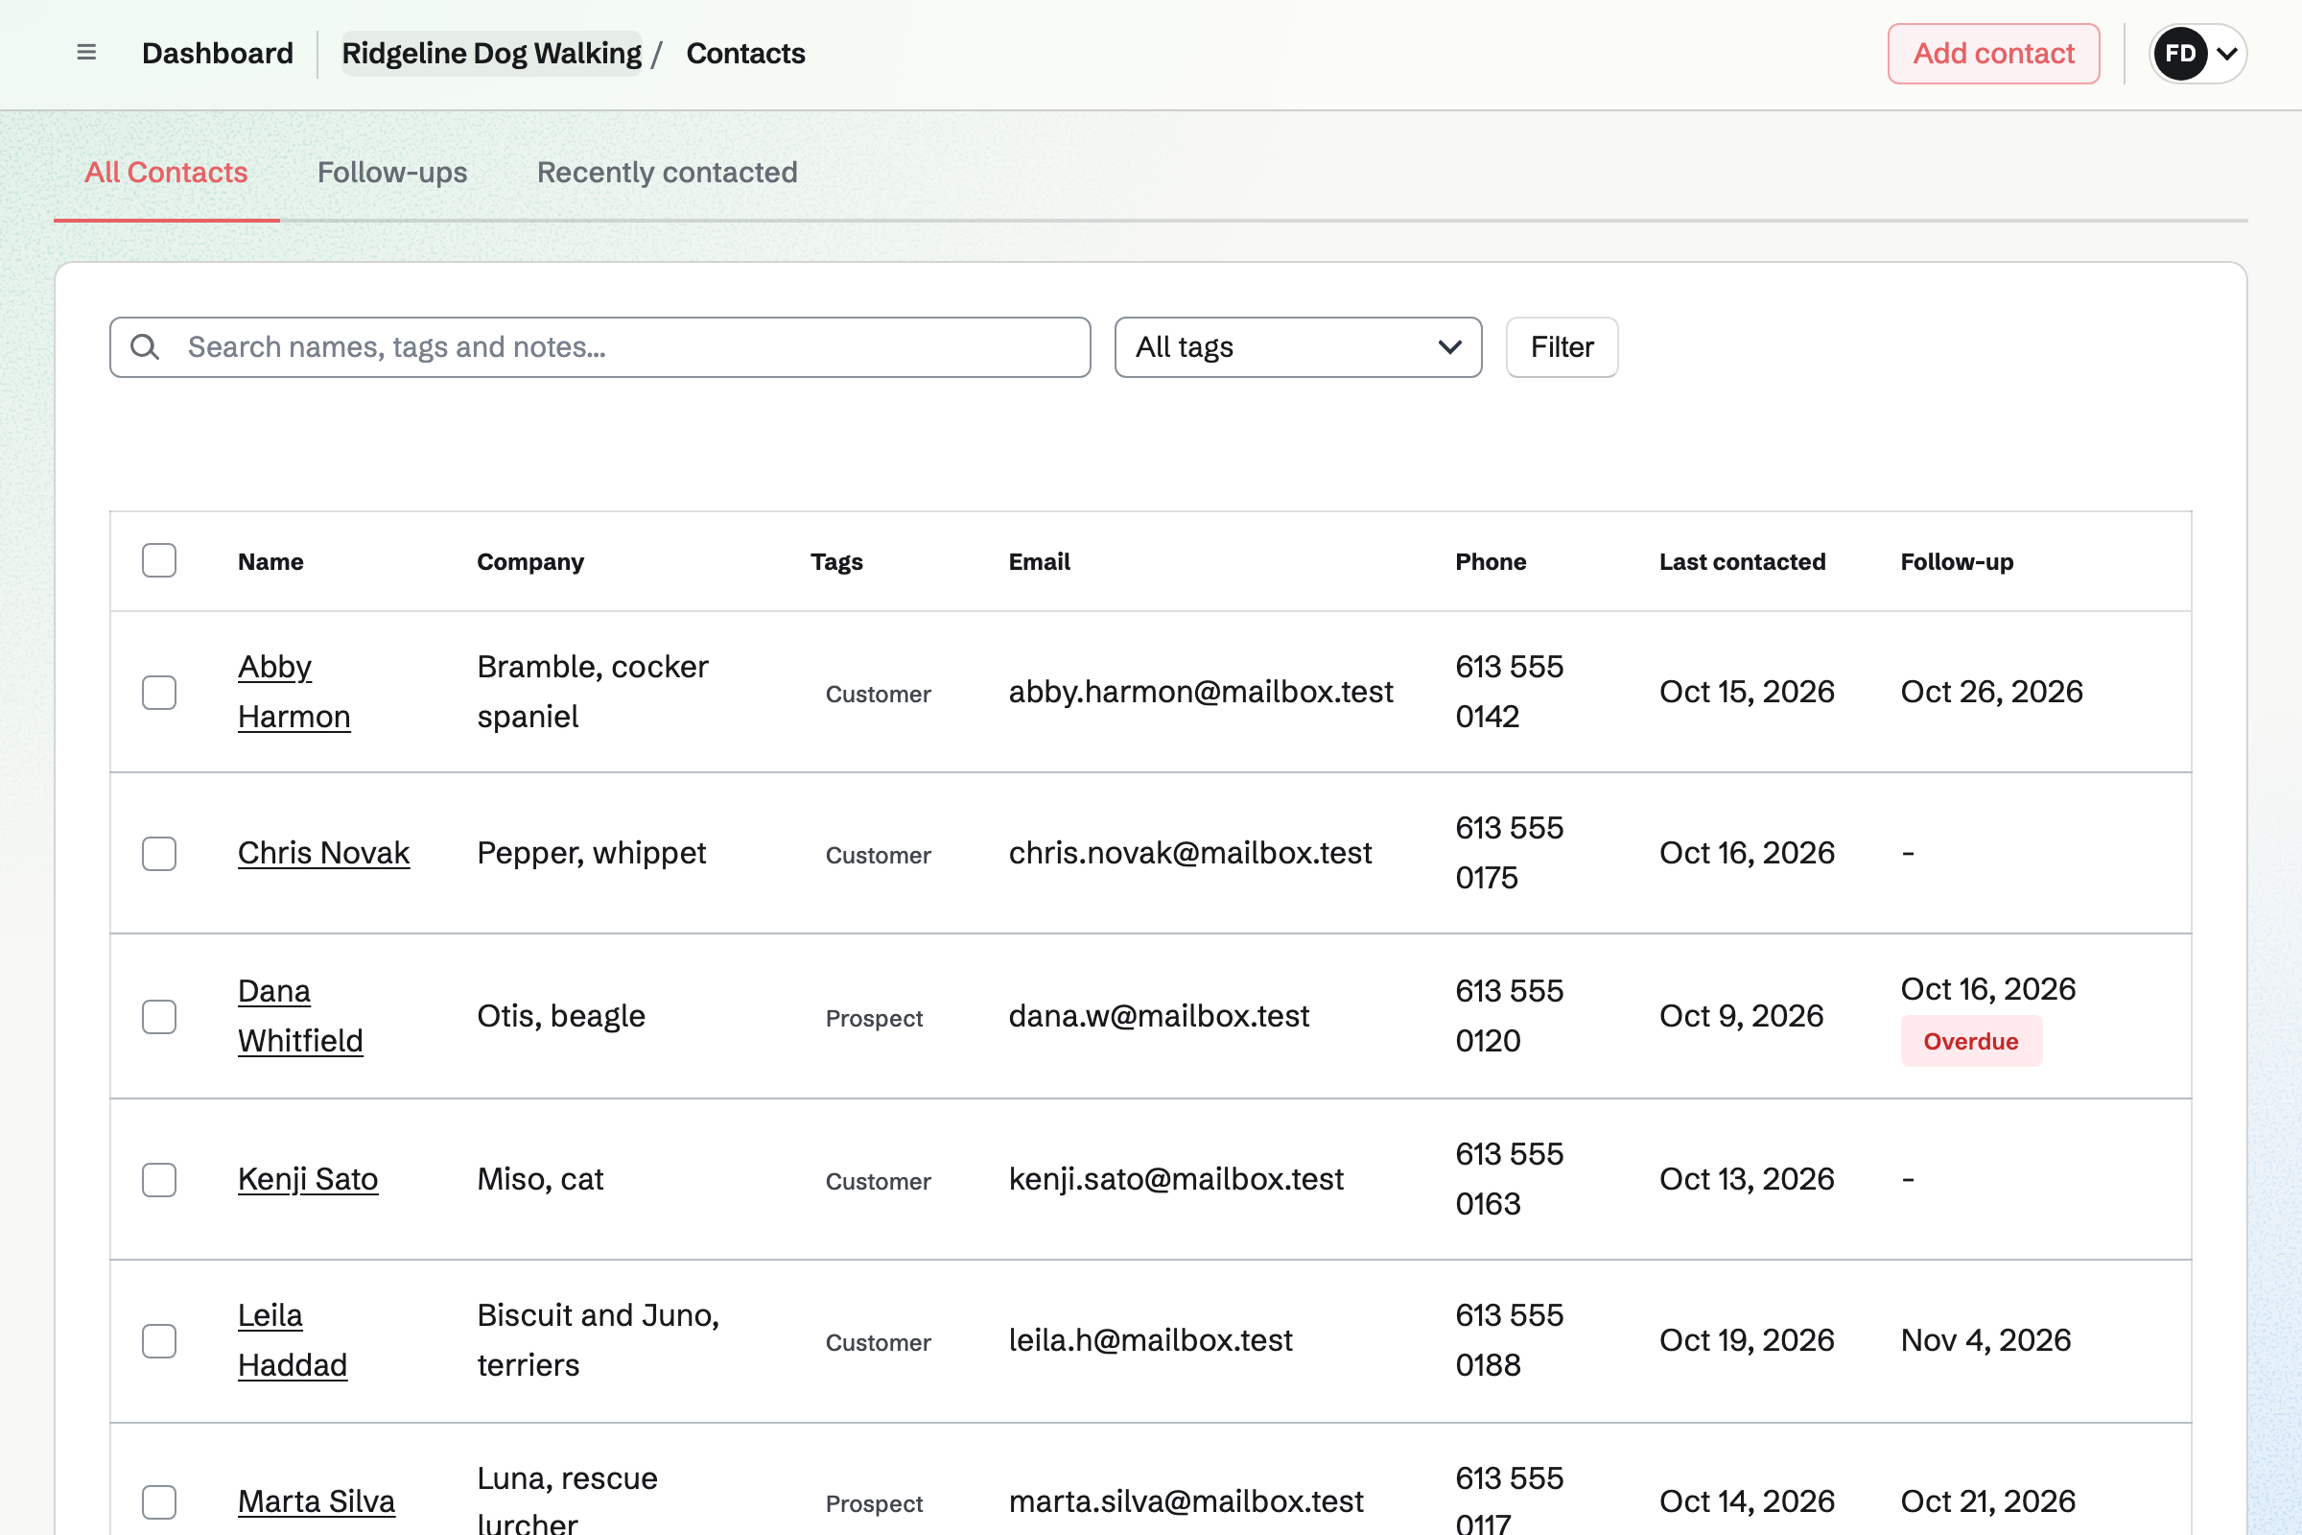Go to Dashboard in top bar

point(218,53)
